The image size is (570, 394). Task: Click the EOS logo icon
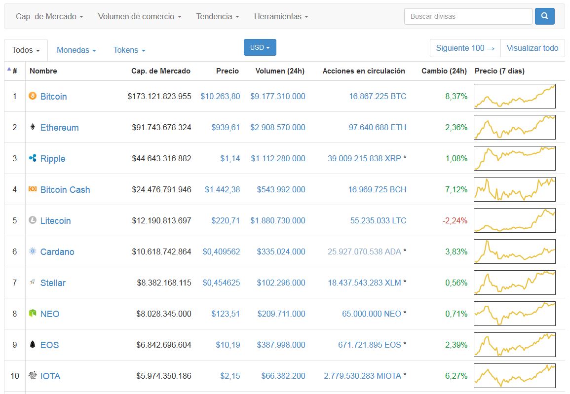point(33,345)
